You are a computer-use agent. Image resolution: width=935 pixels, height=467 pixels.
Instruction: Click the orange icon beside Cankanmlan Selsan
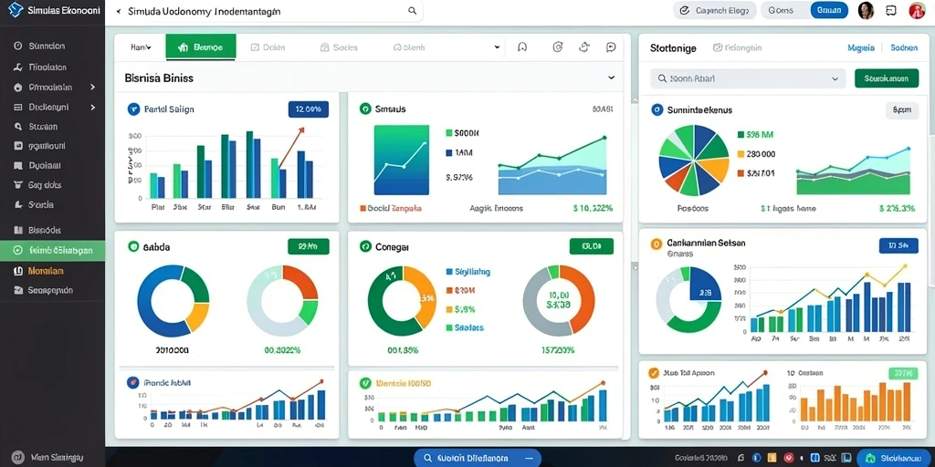(656, 243)
